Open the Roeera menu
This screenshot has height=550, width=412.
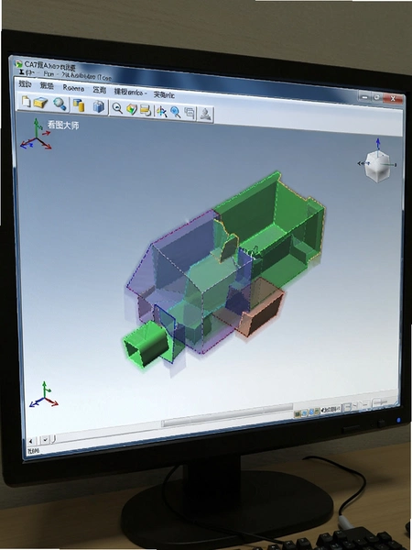click(73, 88)
